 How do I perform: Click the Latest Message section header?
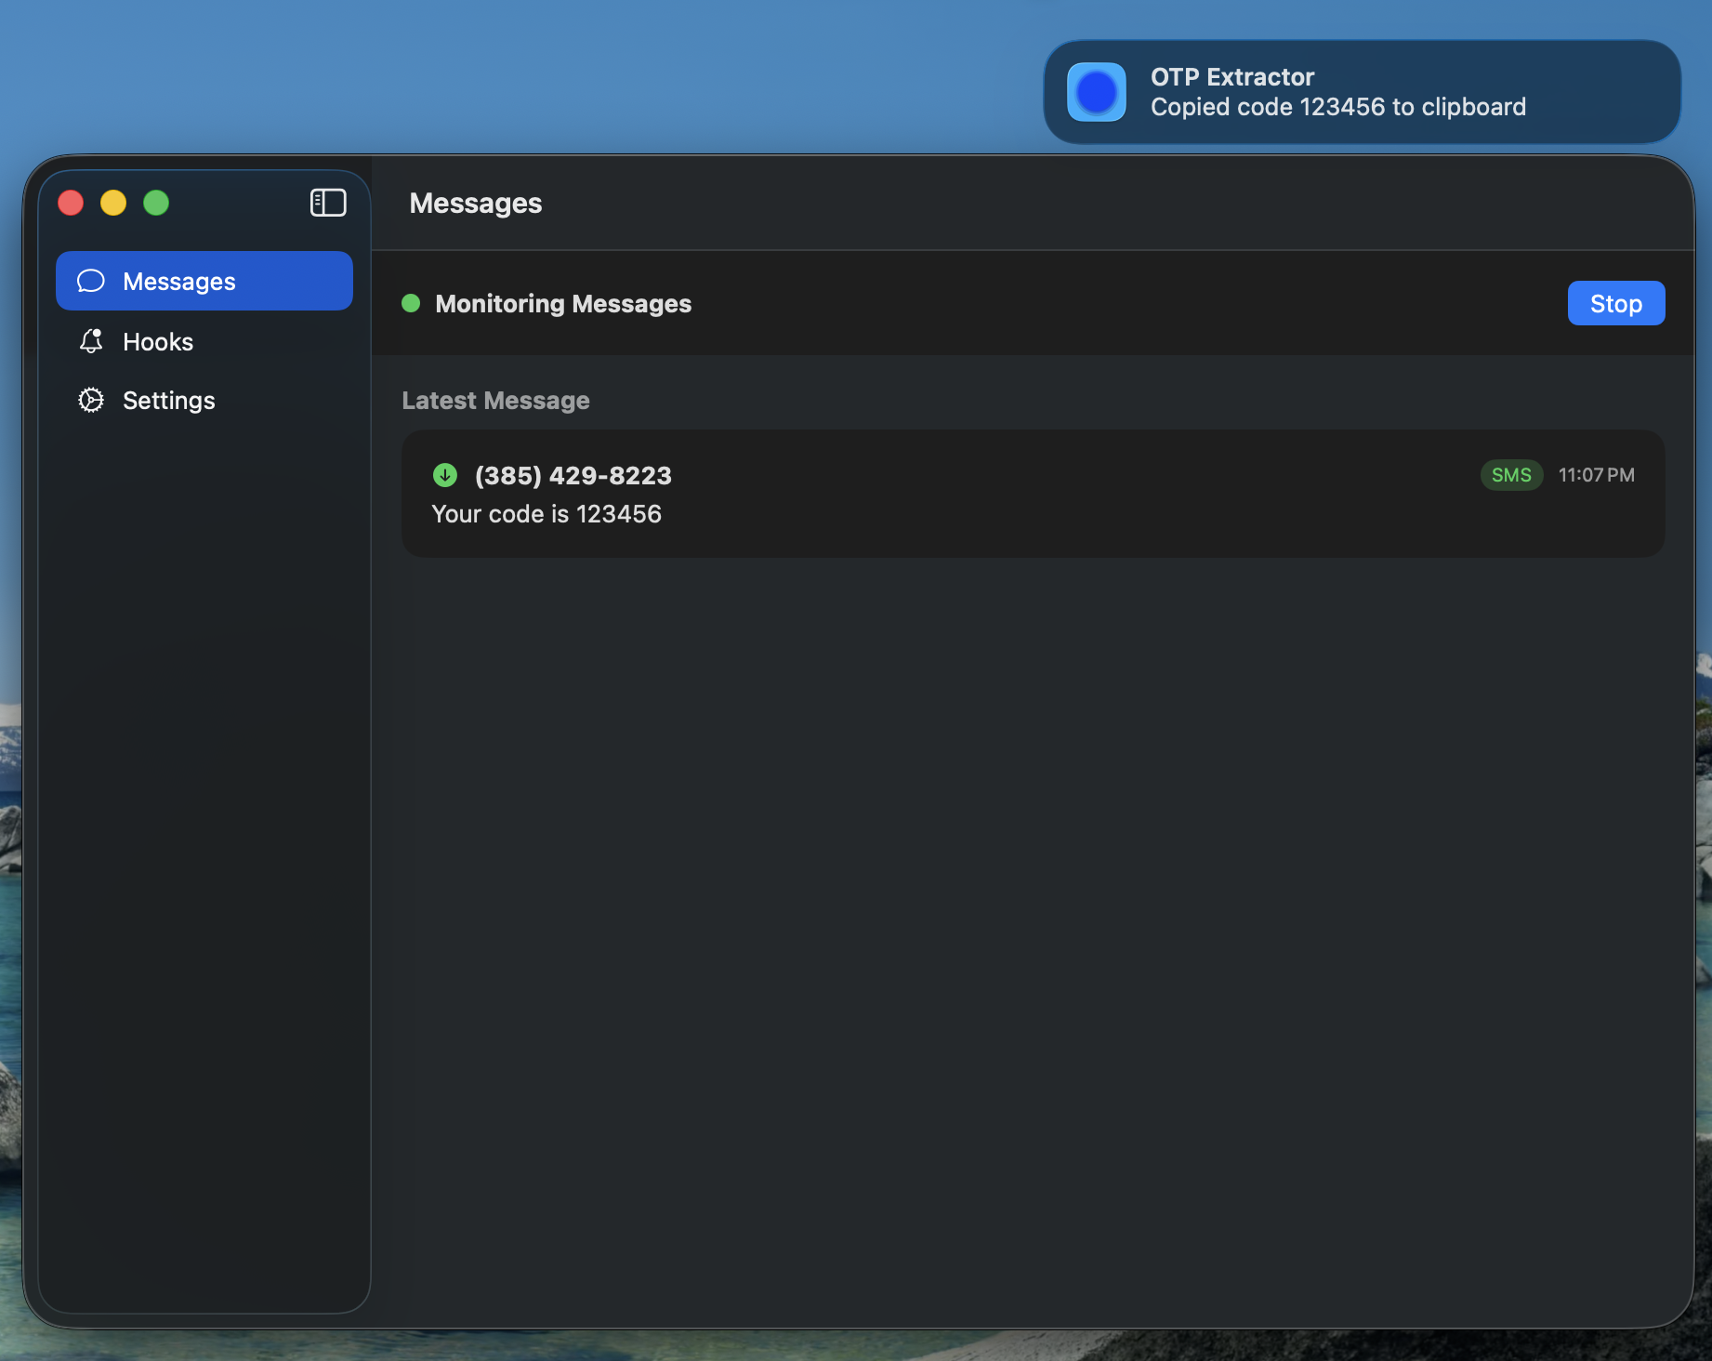495,400
